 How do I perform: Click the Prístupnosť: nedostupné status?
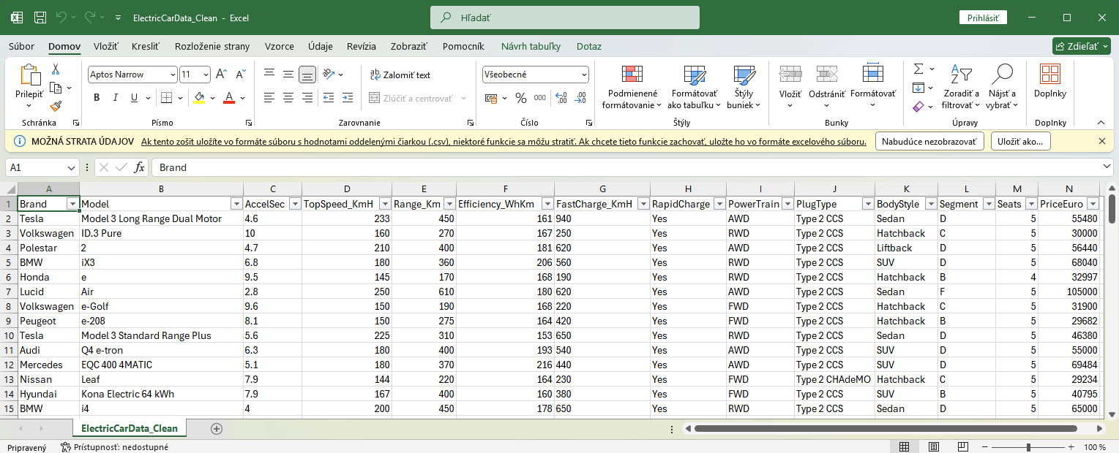115,447
